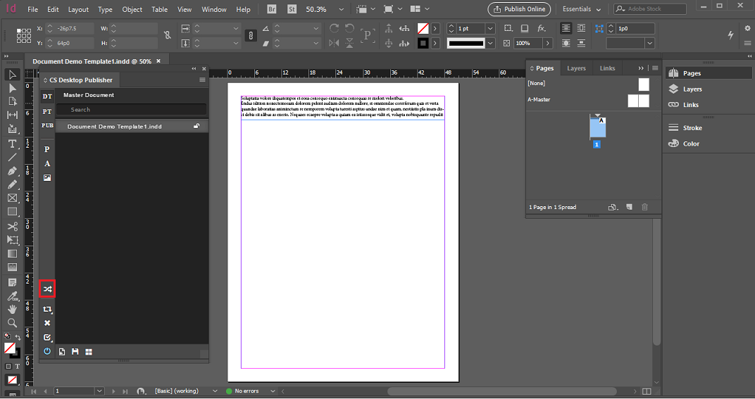Swap fill and stroke colors
755x399 pixels.
(x=18, y=337)
